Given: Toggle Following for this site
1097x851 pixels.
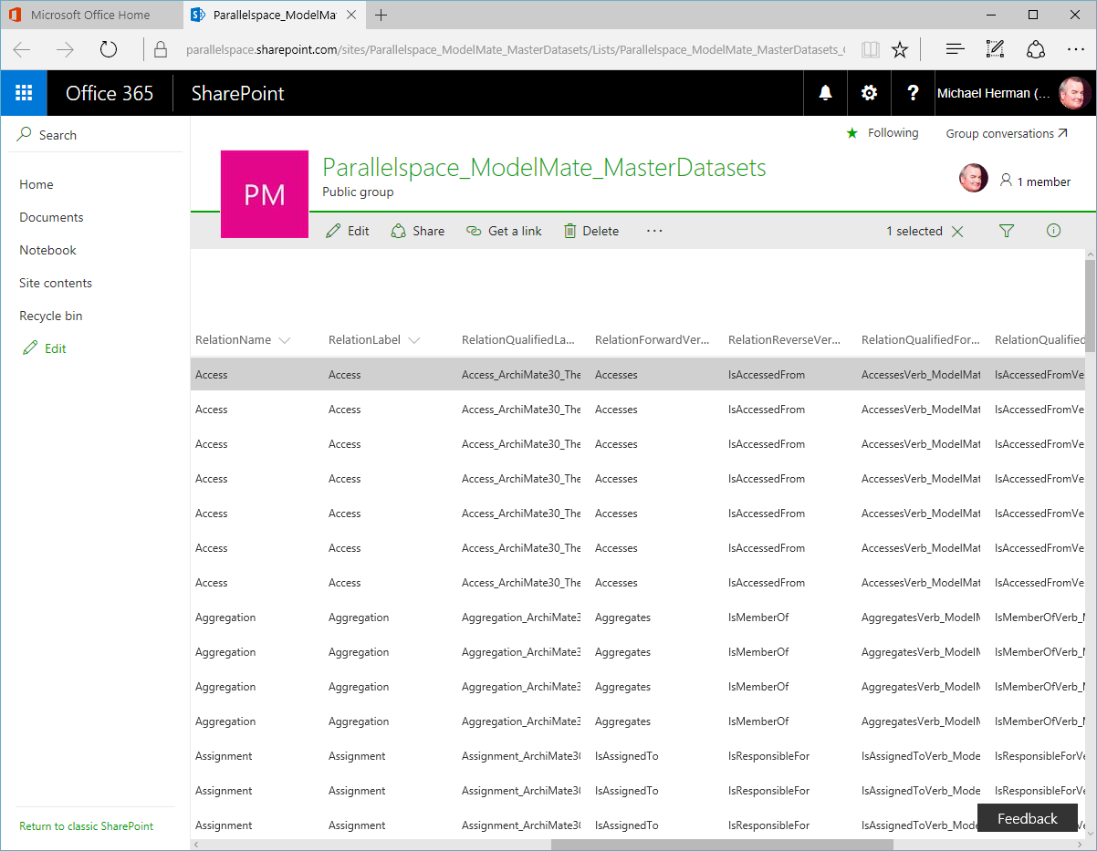Looking at the screenshot, I should pos(882,132).
